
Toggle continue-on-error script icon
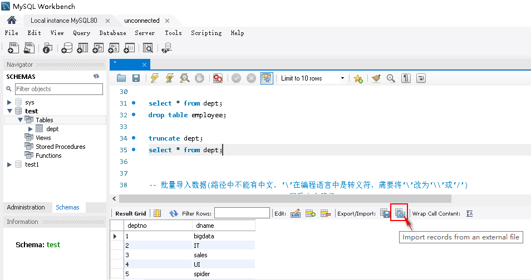coord(218,78)
